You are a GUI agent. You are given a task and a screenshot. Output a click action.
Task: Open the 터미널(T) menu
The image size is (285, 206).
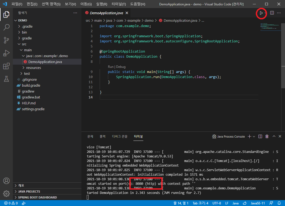pos(119,4)
